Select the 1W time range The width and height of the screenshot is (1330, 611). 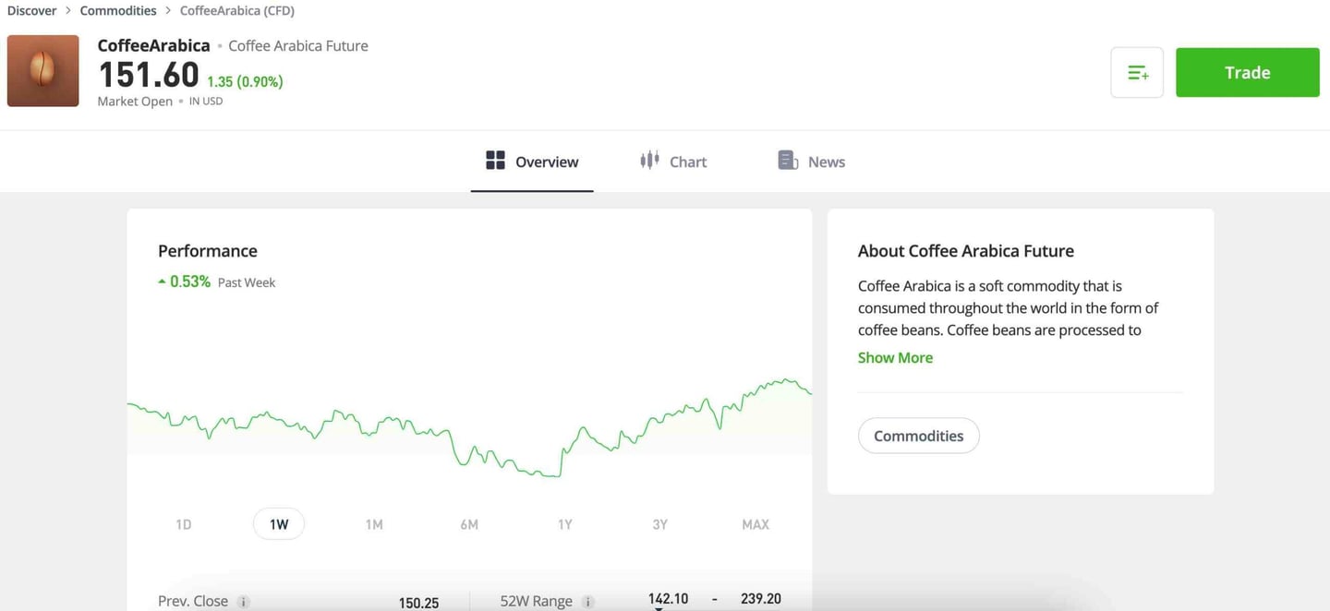tap(279, 524)
